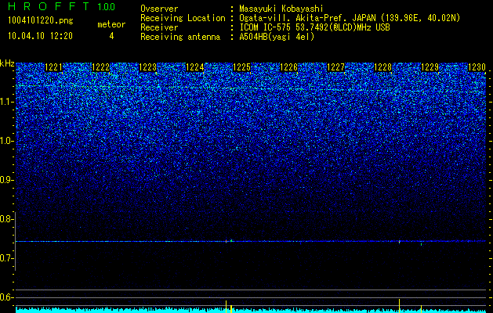This screenshot has width=493, height=313.
Task: Click the 0.7 kHz frequency label
Action: [x=6, y=258]
